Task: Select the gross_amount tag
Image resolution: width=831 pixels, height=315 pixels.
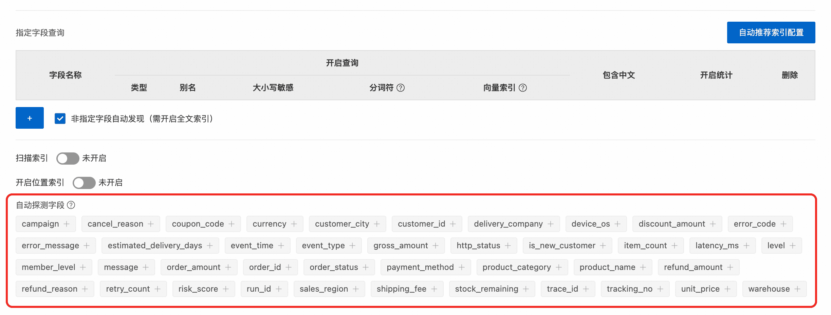Action: [406, 246]
